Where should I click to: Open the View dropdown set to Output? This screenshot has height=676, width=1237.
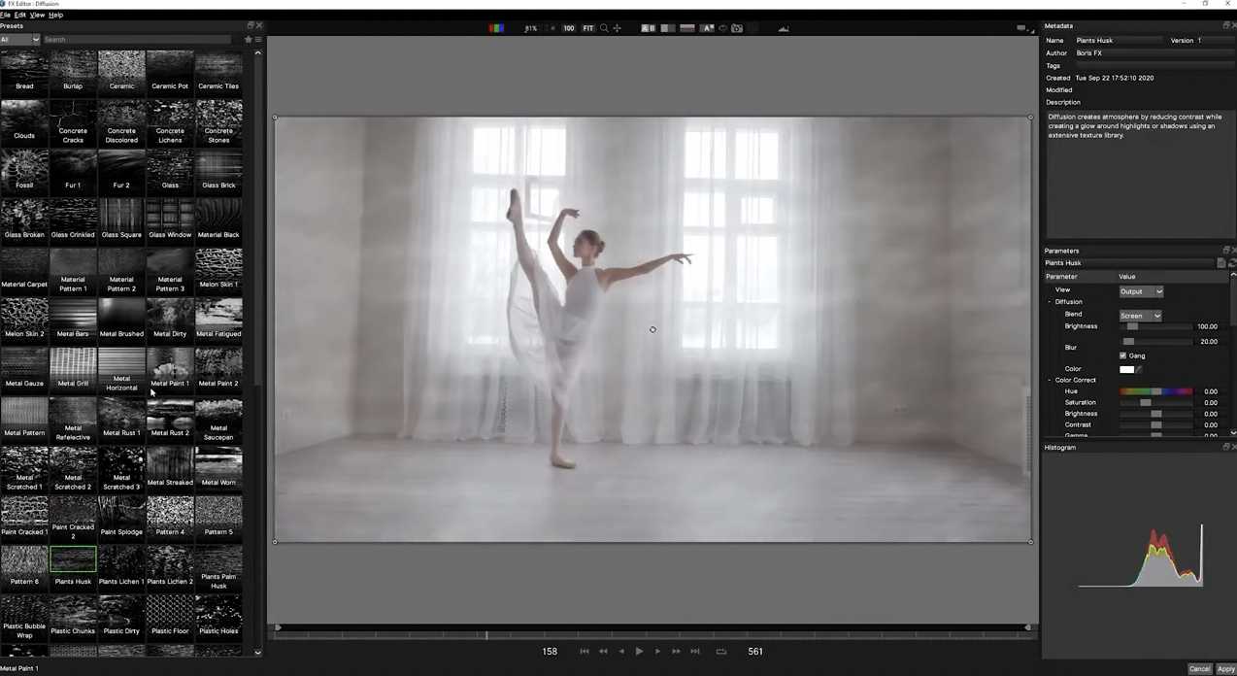coord(1142,291)
